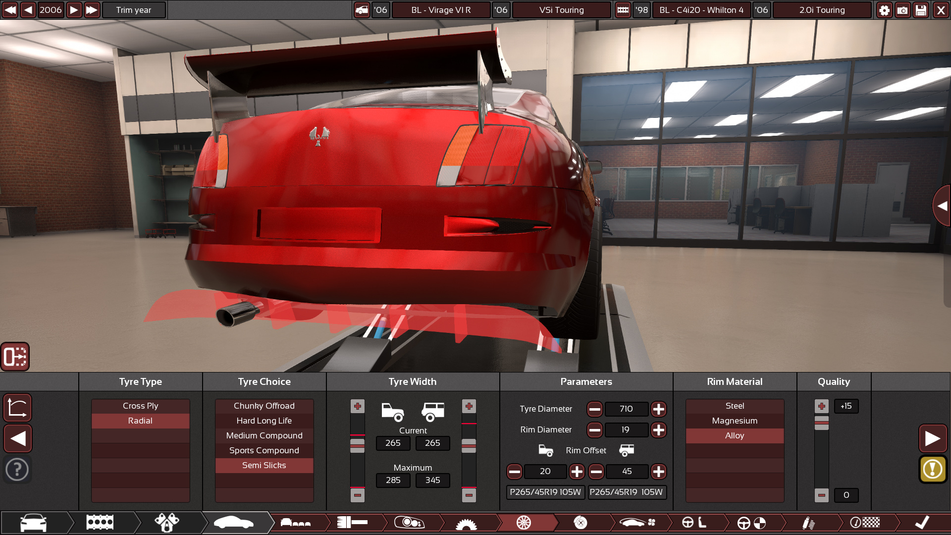
Task: Click the yellow warning exclamation icon
Action: [x=933, y=469]
